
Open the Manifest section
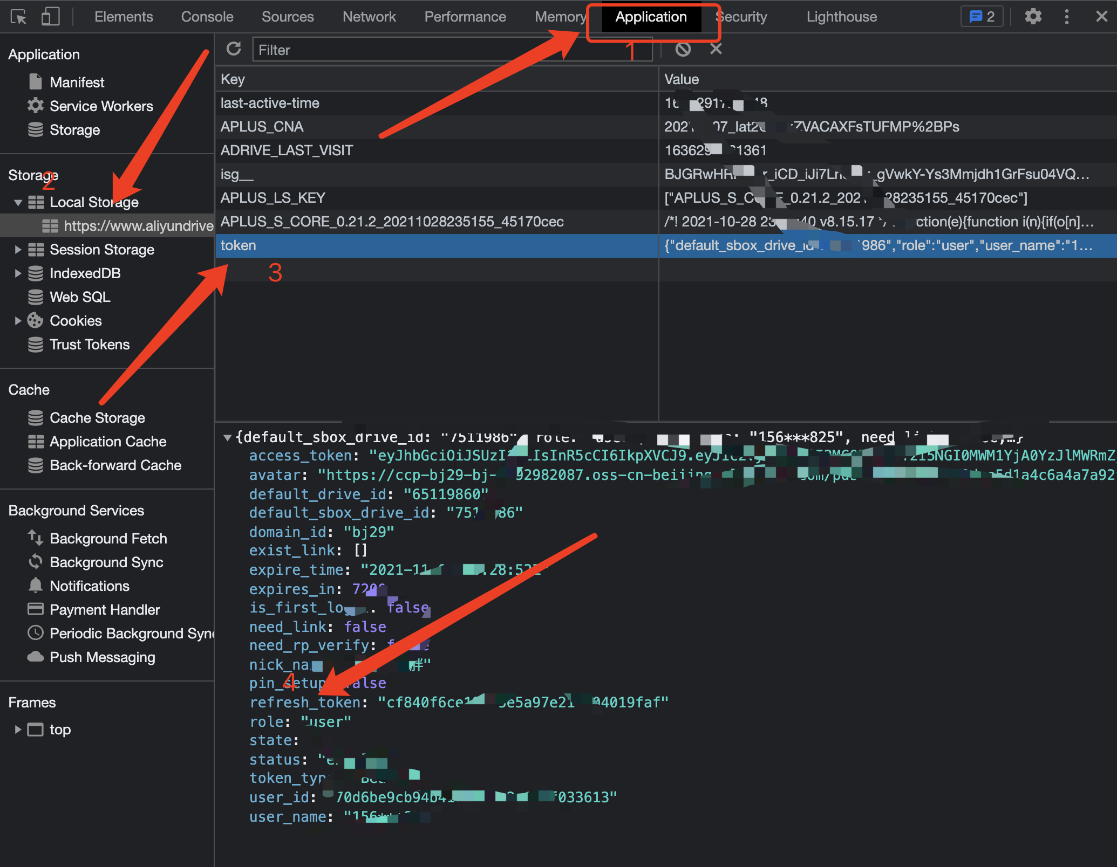point(76,81)
